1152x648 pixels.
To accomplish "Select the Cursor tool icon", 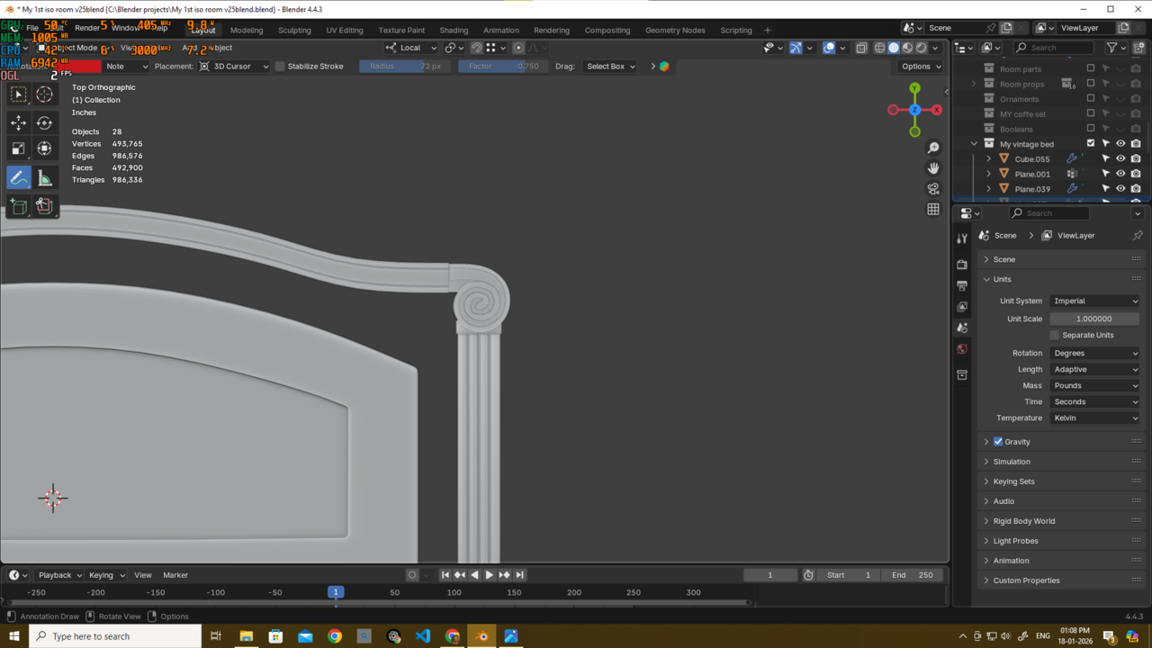I will [x=44, y=94].
